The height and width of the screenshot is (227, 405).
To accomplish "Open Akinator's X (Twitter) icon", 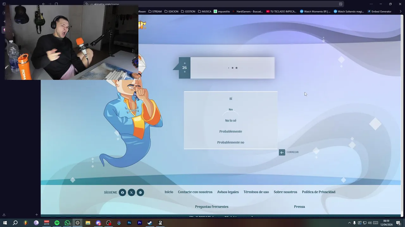I will 131,192.
